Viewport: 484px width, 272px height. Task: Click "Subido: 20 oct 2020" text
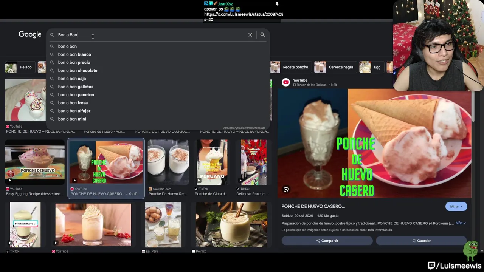click(x=297, y=216)
